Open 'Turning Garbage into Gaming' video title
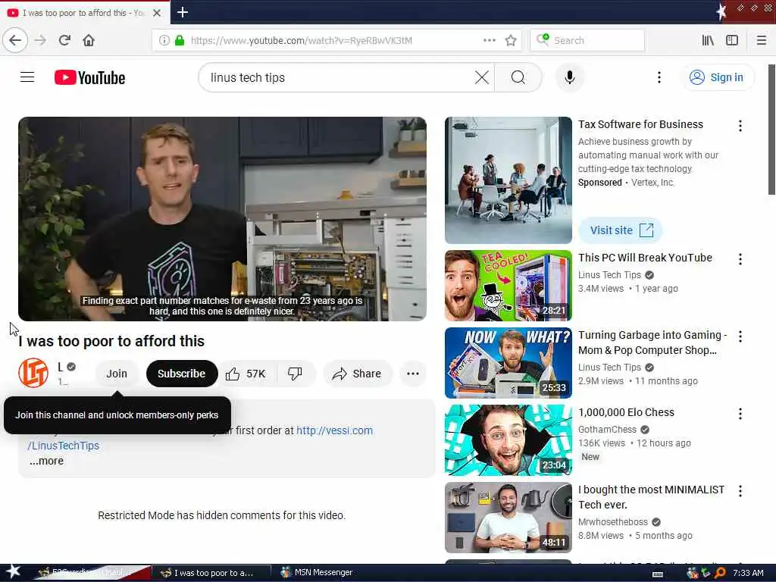The image size is (776, 582). (x=652, y=343)
